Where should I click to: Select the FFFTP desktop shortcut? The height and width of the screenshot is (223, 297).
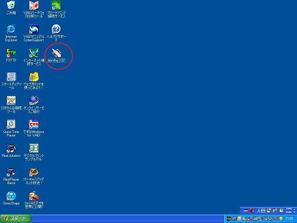coord(11,55)
